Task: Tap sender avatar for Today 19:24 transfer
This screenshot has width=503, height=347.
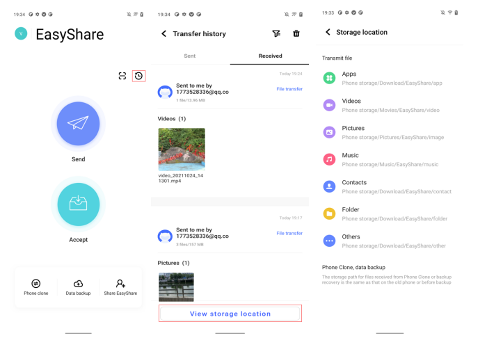Action: 165,92
